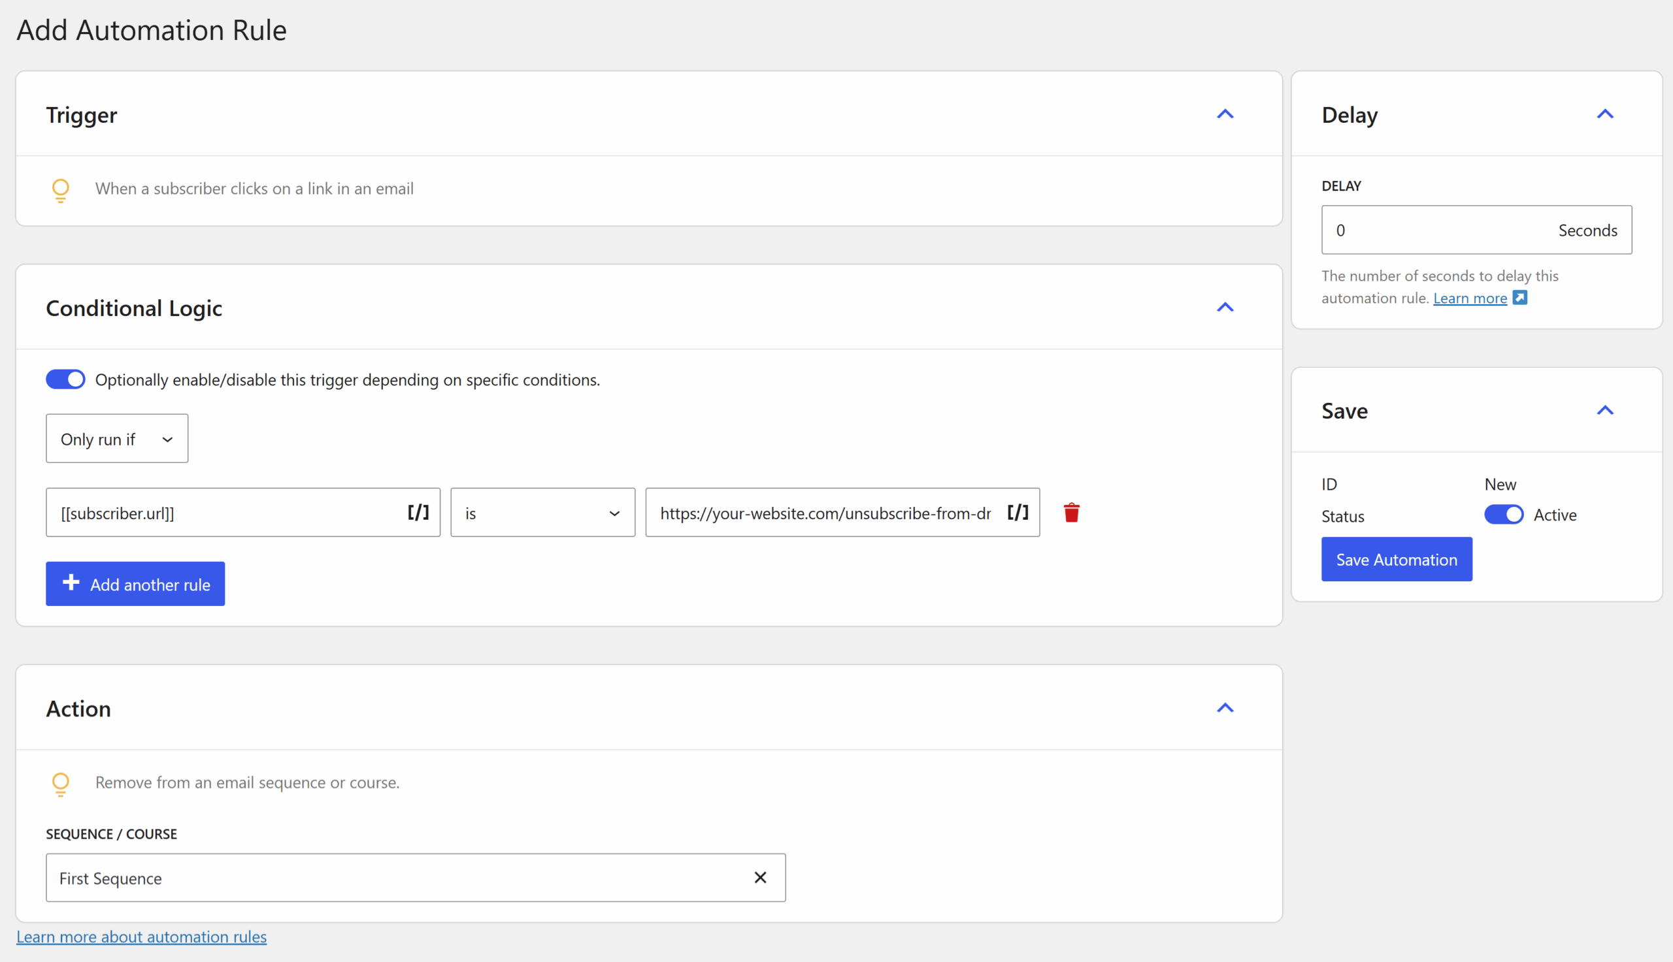Collapse the Delay panel

coord(1605,114)
